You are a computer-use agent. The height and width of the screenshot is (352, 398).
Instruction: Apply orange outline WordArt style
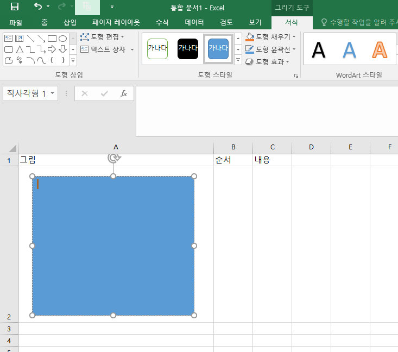tap(380, 50)
